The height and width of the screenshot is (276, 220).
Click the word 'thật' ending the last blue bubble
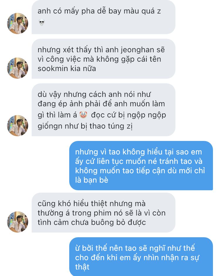tap(82, 267)
